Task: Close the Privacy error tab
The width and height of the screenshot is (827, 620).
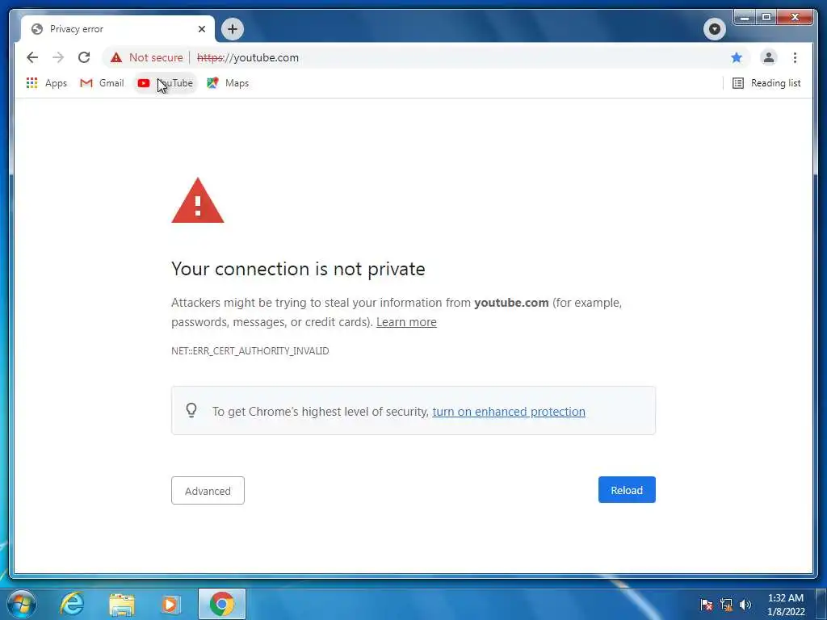Action: tap(201, 29)
